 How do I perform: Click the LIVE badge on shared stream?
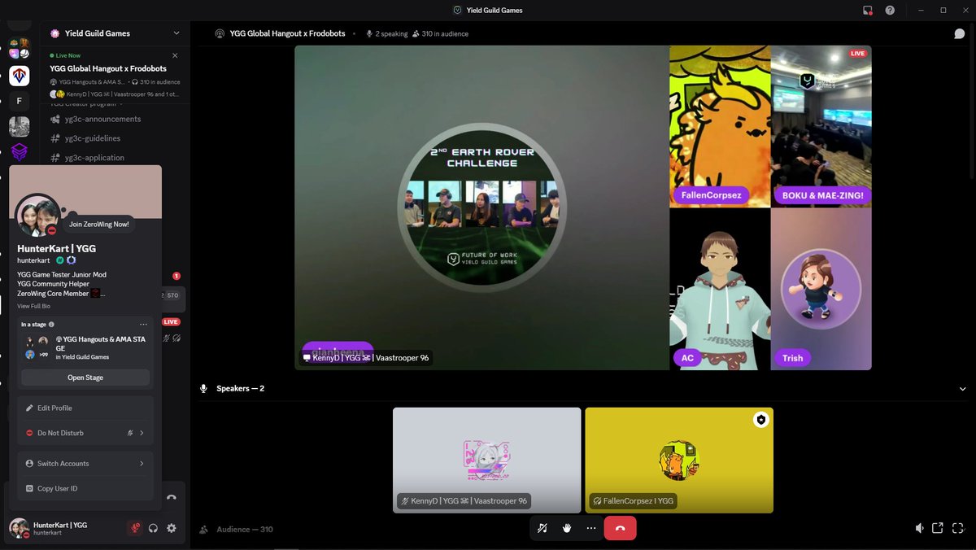(x=857, y=54)
